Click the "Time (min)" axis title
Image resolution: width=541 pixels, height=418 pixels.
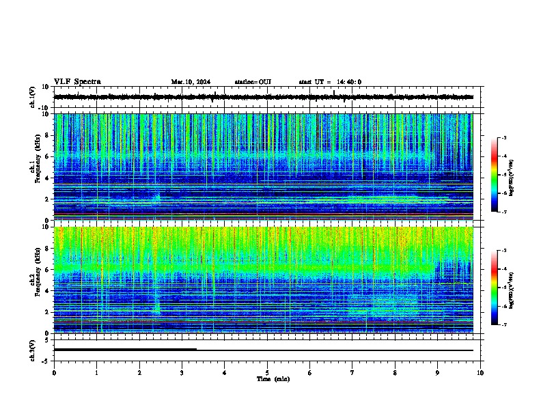pyautogui.click(x=273, y=379)
